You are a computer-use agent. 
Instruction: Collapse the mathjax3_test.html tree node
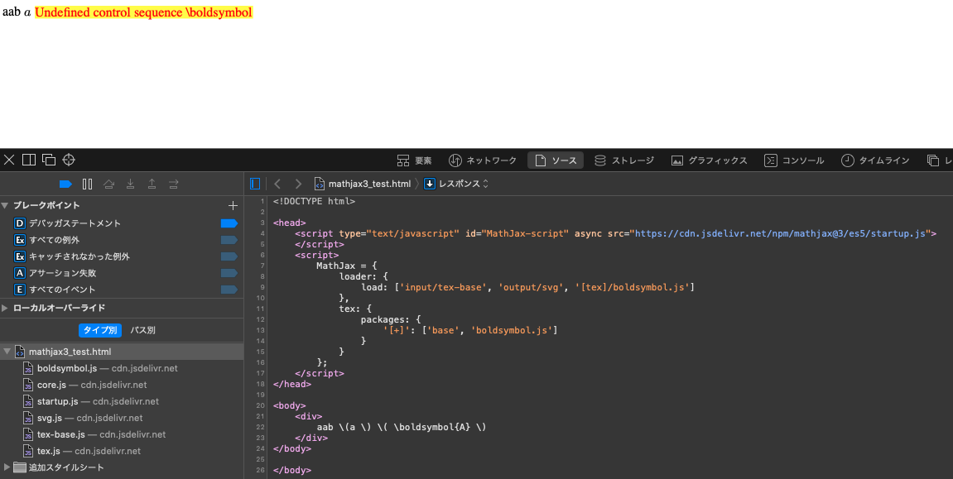click(7, 352)
